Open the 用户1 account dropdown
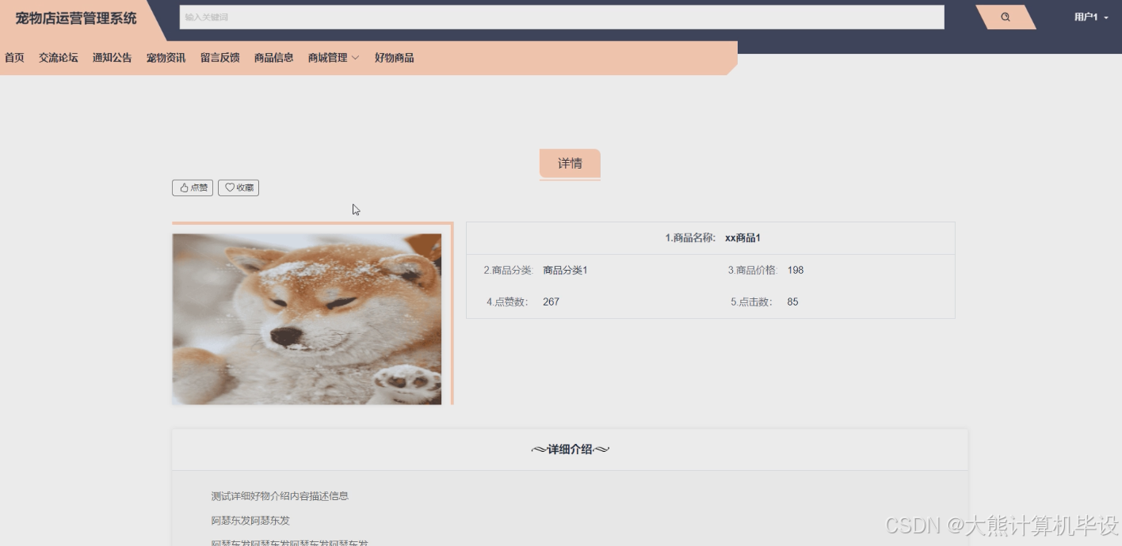Screen dimensions: 1122x546 pyautogui.click(x=1091, y=17)
